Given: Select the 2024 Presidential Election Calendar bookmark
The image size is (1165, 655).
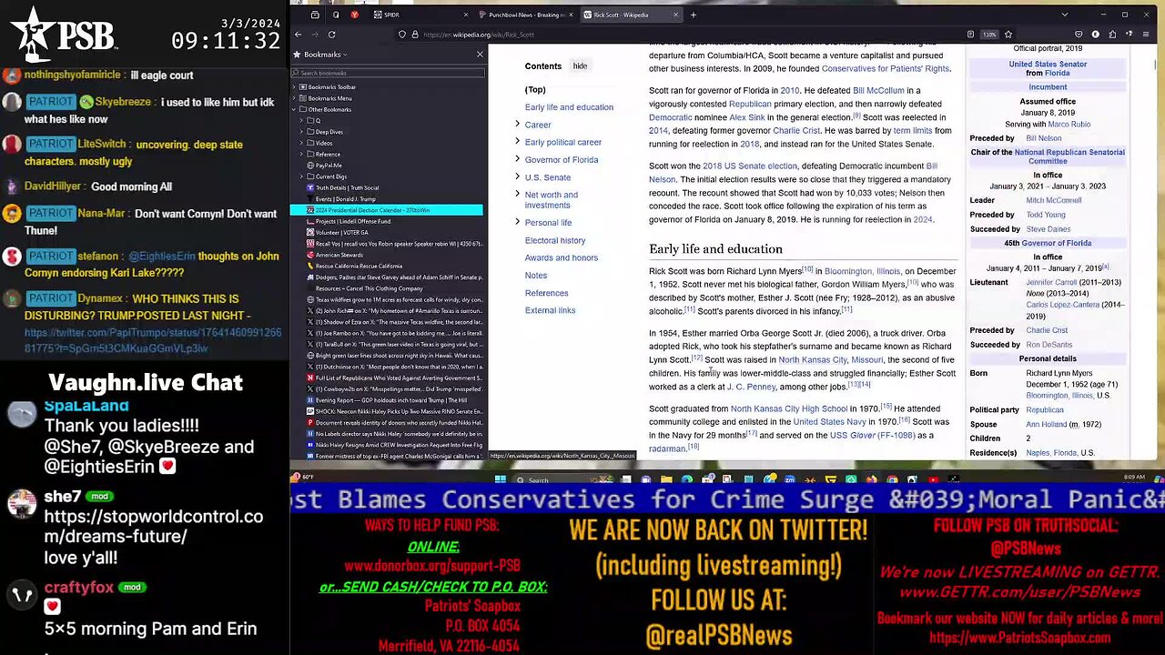Looking at the screenshot, I should click(x=387, y=210).
